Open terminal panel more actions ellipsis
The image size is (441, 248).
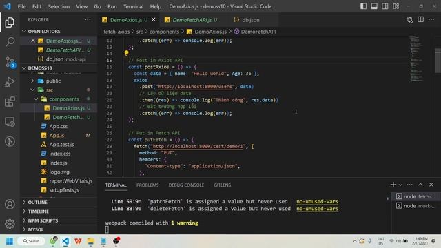click(x=410, y=185)
